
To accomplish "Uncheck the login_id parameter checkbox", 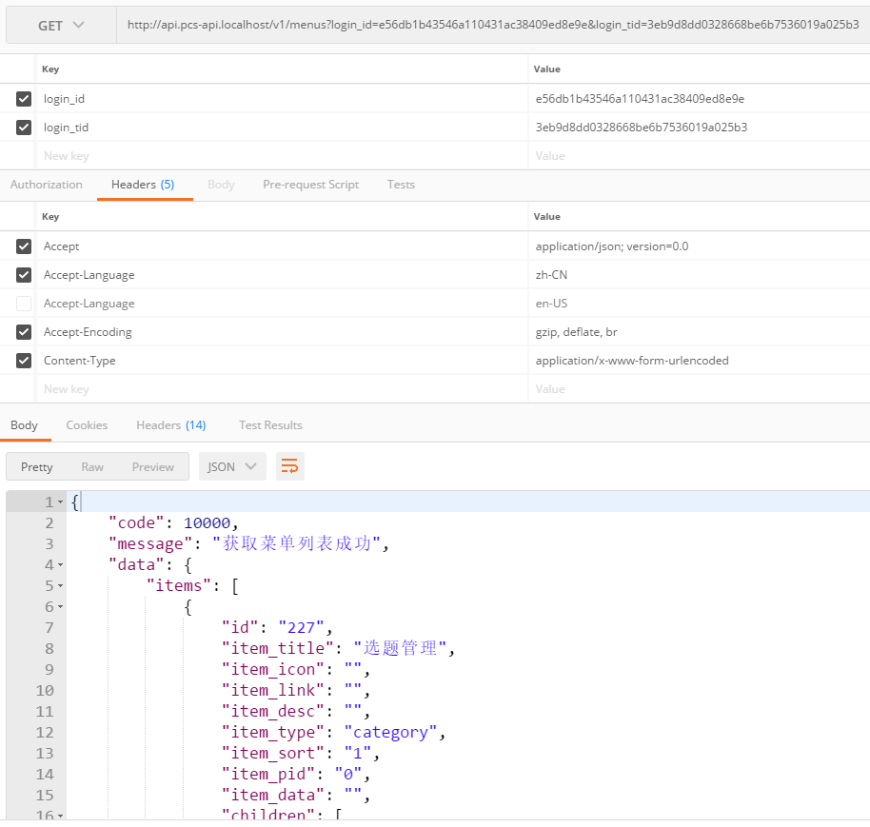I will tap(24, 98).
